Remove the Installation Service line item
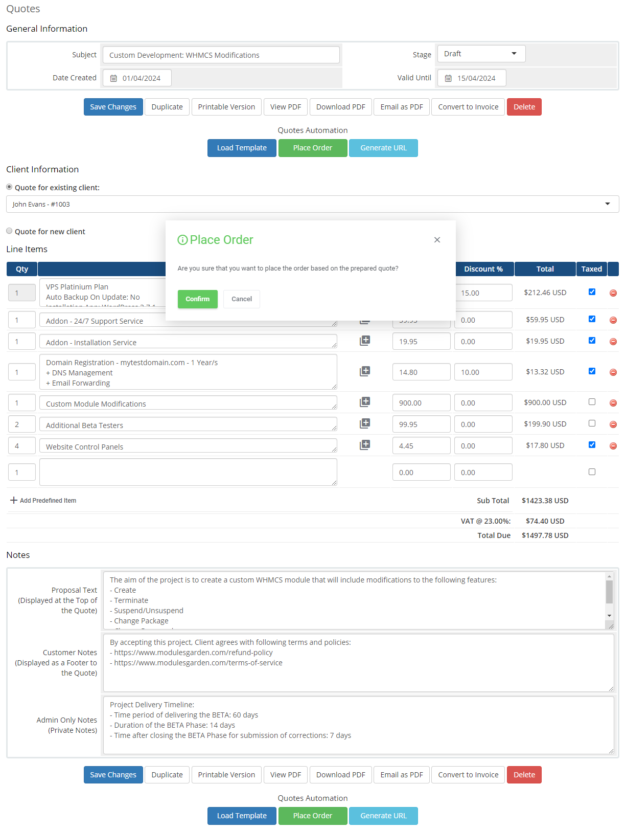Viewport: 626px width, 830px height. pos(613,342)
